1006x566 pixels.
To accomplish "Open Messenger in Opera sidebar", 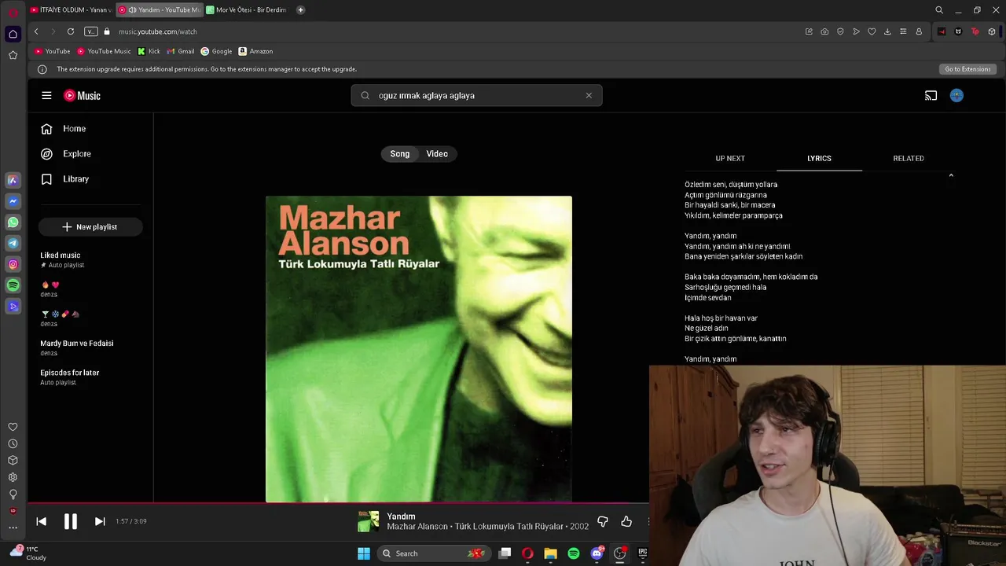I will (13, 201).
